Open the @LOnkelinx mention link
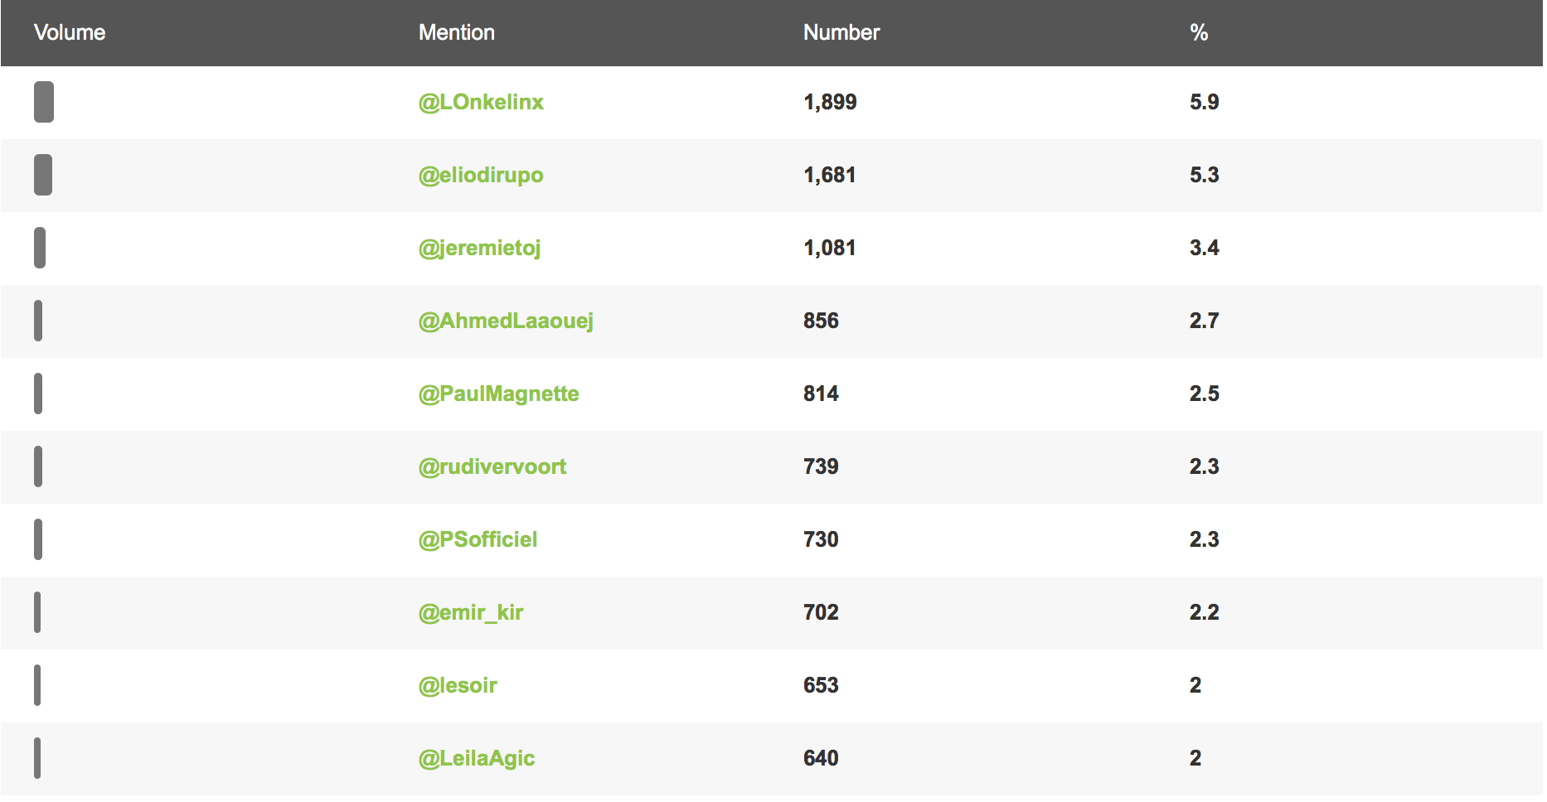This screenshot has height=802, width=1547. 481,102
